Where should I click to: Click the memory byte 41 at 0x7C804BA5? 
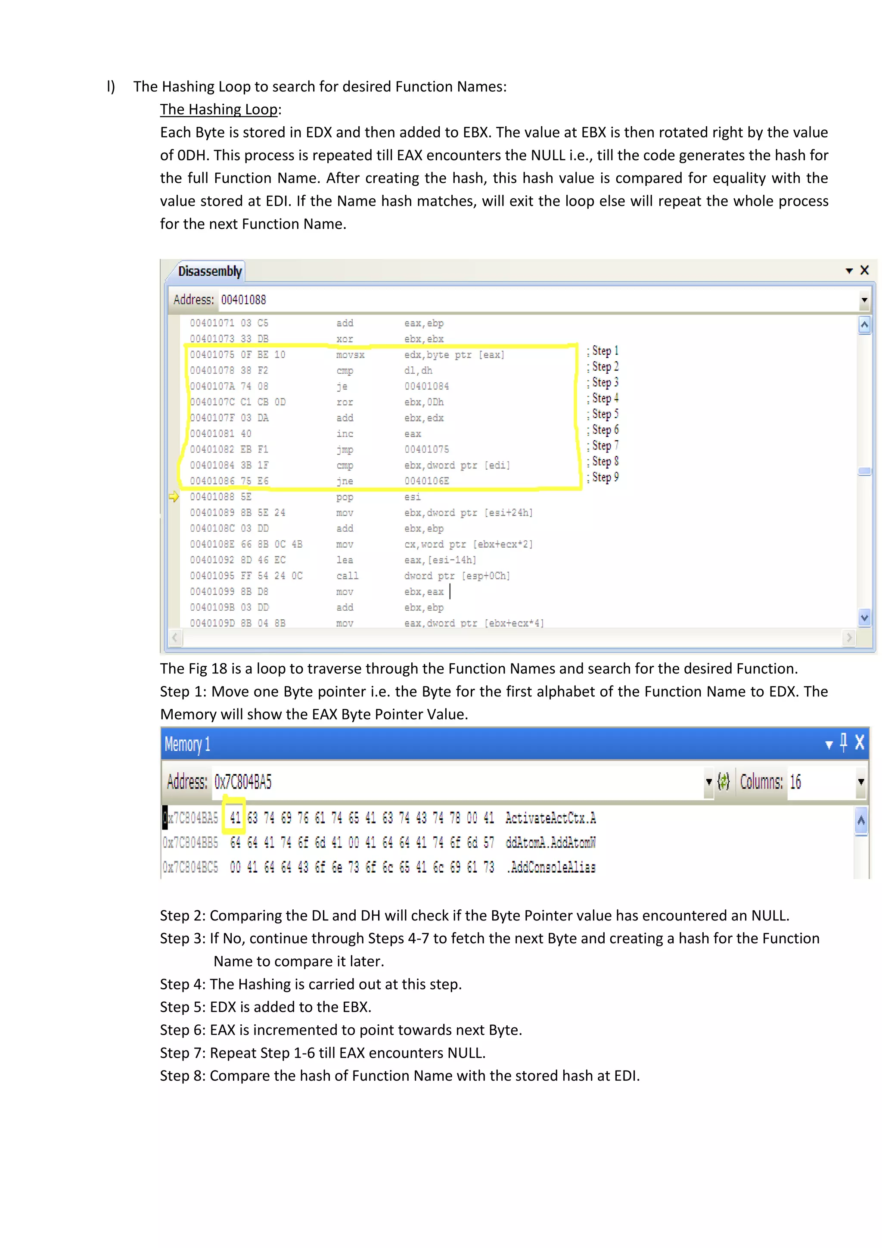coord(235,817)
